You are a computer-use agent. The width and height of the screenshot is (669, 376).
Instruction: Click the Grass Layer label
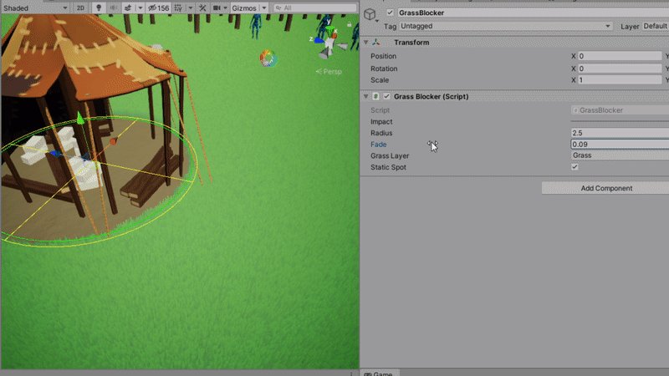[x=390, y=156]
